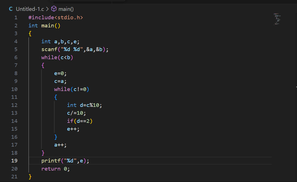297x182 pixels.
Task: Click the 'return 0;' statement
Action: pyautogui.click(x=55, y=169)
